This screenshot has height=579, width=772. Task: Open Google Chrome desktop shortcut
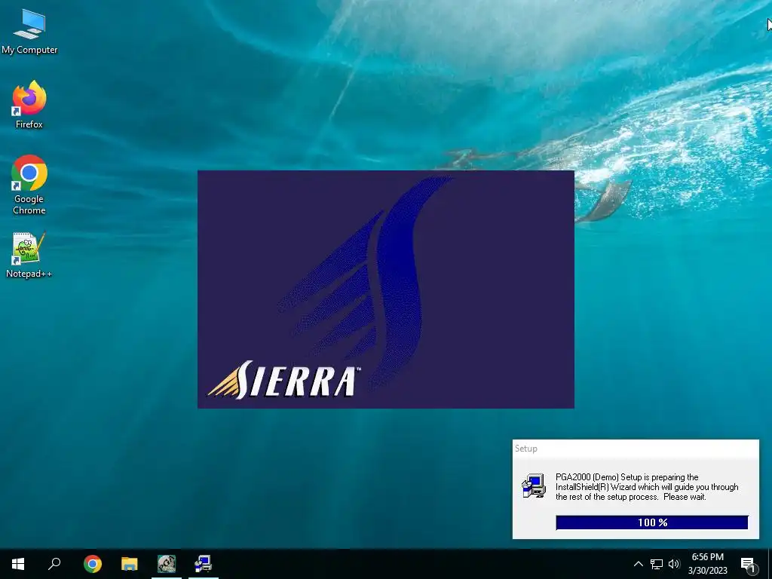pyautogui.click(x=29, y=185)
